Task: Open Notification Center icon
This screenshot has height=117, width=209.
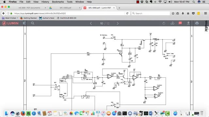Action: (x=204, y=2)
